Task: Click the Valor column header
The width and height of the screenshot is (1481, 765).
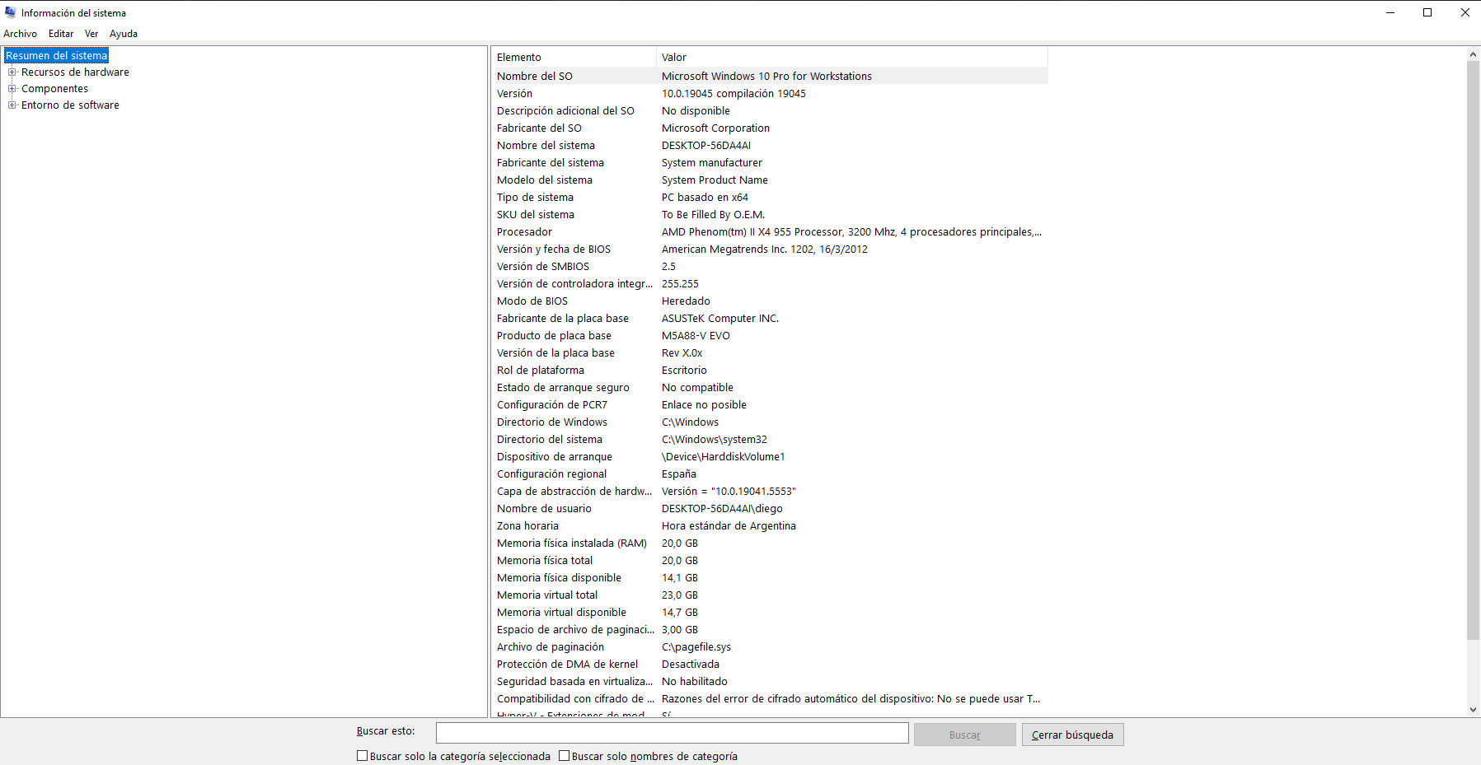Action: tap(852, 57)
